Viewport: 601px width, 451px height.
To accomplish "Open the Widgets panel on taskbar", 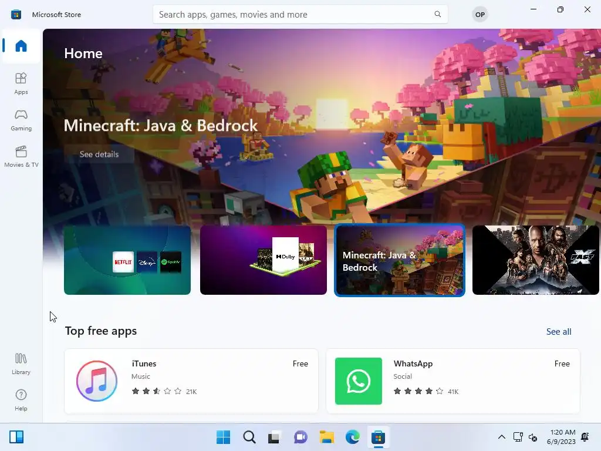I will [x=16, y=437].
